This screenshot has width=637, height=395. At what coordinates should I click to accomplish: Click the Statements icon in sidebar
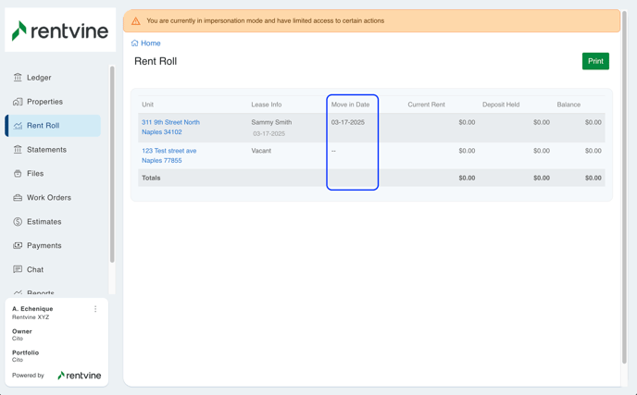(x=18, y=150)
